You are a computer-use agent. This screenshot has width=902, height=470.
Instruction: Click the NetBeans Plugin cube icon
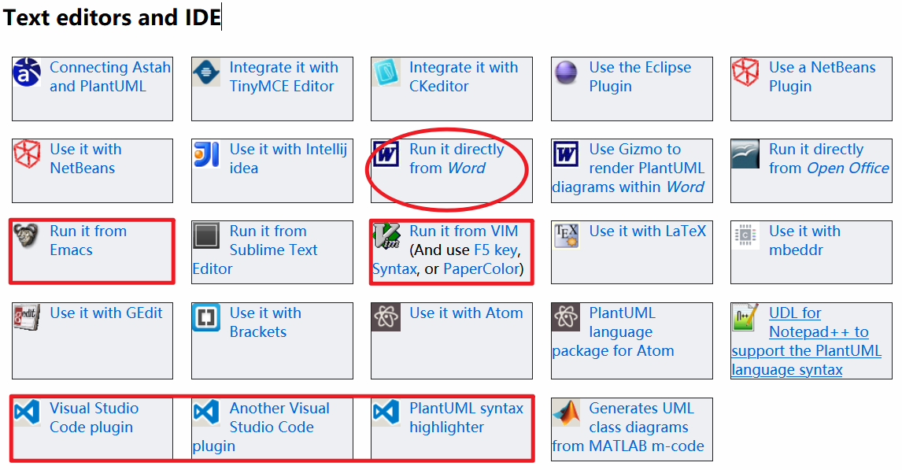(x=745, y=72)
